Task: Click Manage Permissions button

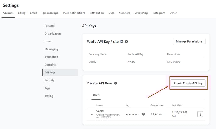Action: click(189, 41)
